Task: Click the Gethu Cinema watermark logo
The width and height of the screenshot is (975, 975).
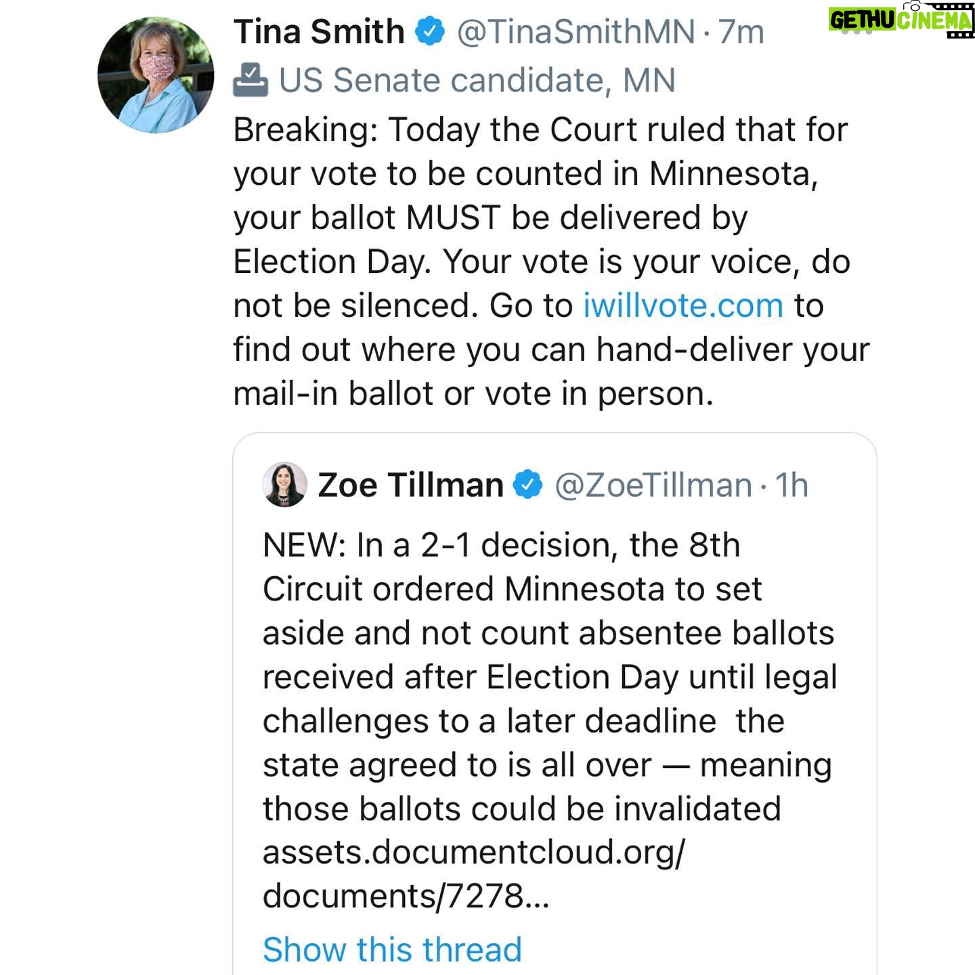Action: pyautogui.click(x=901, y=20)
